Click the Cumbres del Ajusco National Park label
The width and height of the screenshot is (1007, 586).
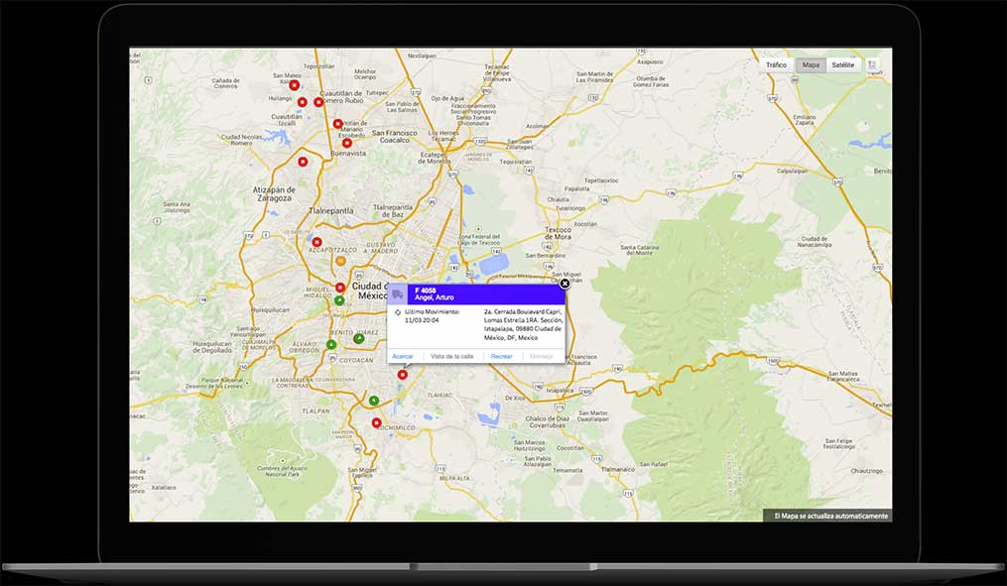(280, 472)
